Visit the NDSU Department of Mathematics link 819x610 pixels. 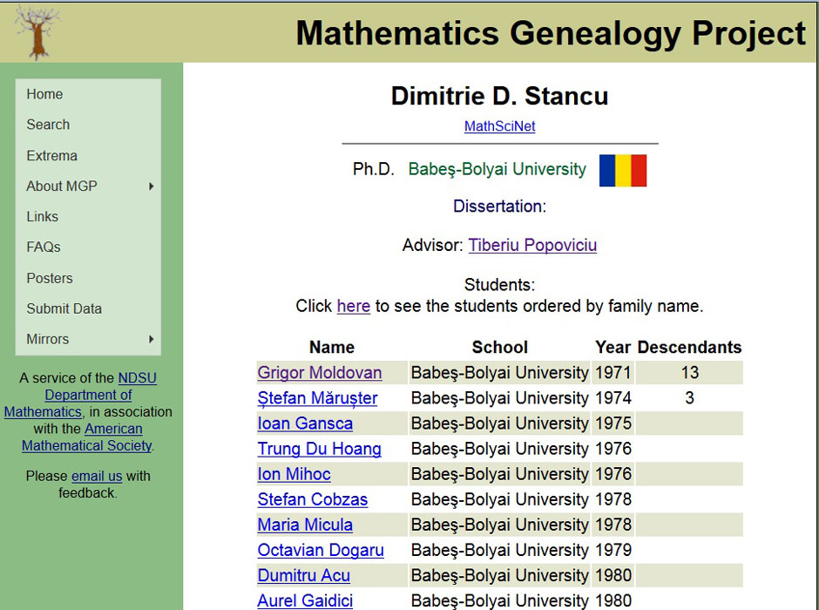click(86, 395)
